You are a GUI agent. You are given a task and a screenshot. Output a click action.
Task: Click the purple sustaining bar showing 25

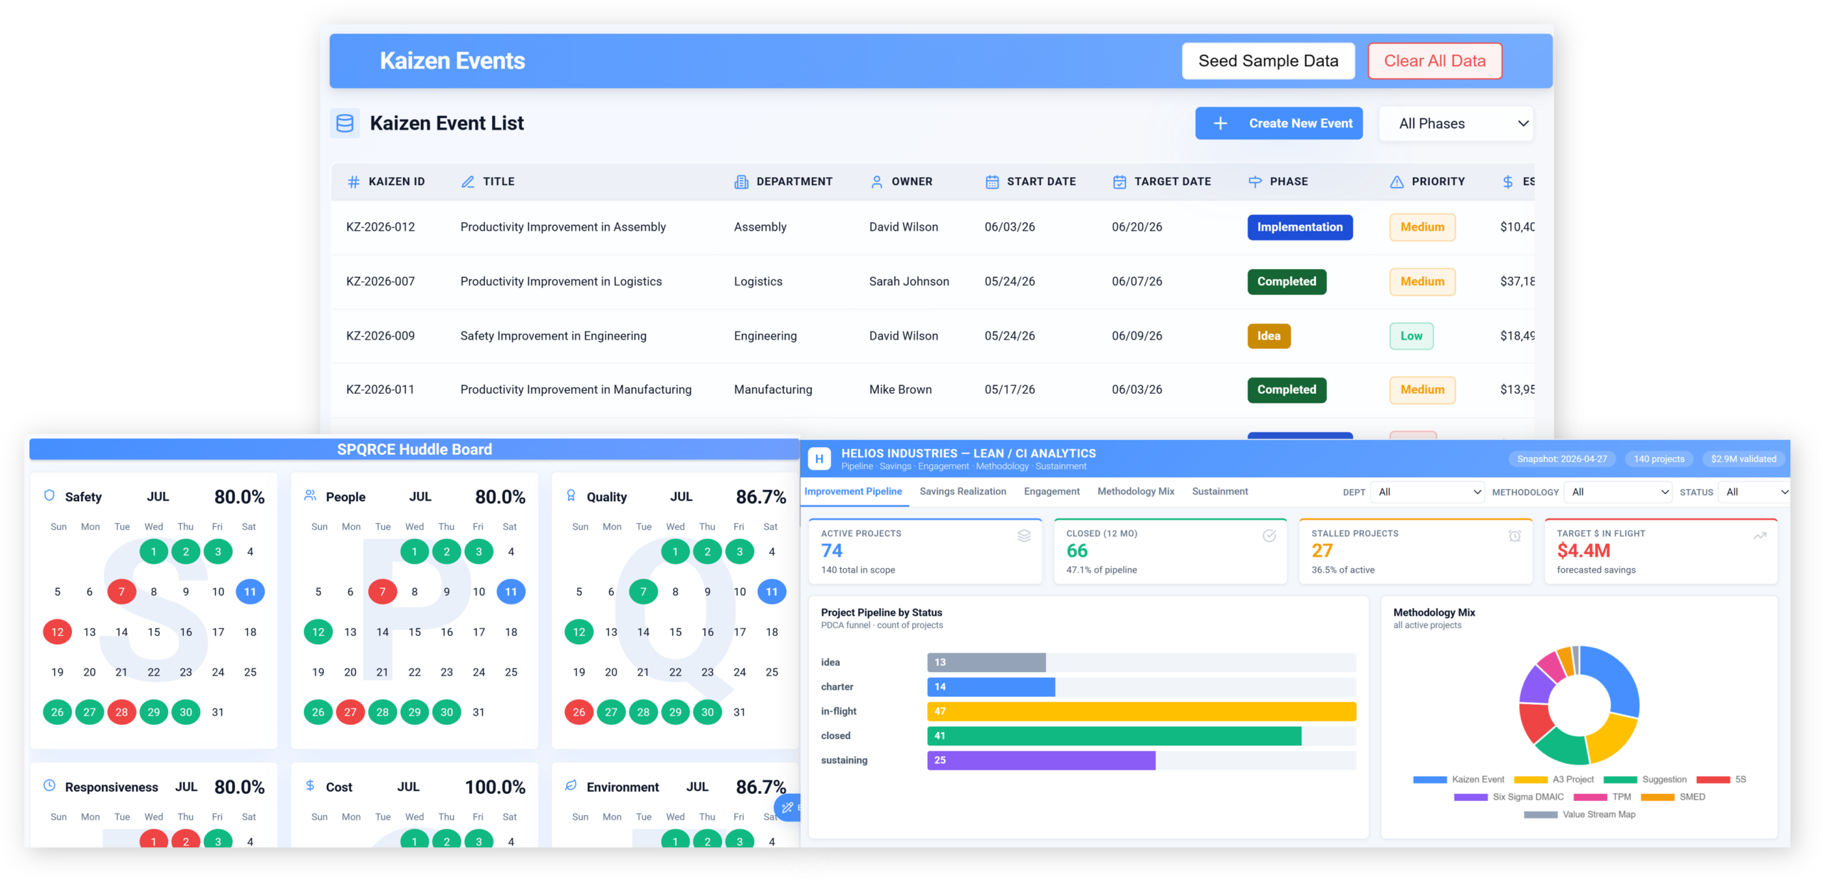pos(1040,760)
